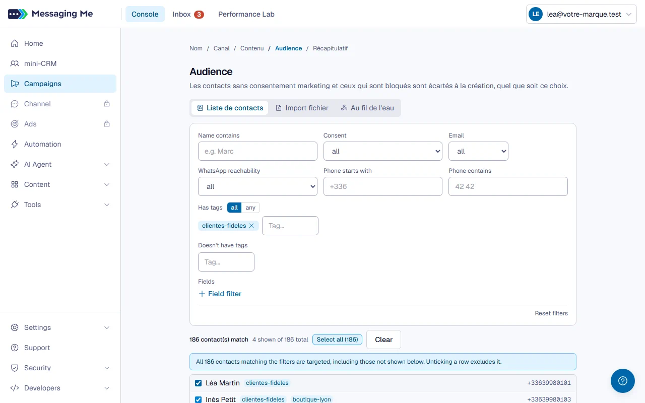Uncheck the Inès Petit contact row
Screen dimensions: 645x403
click(199, 399)
